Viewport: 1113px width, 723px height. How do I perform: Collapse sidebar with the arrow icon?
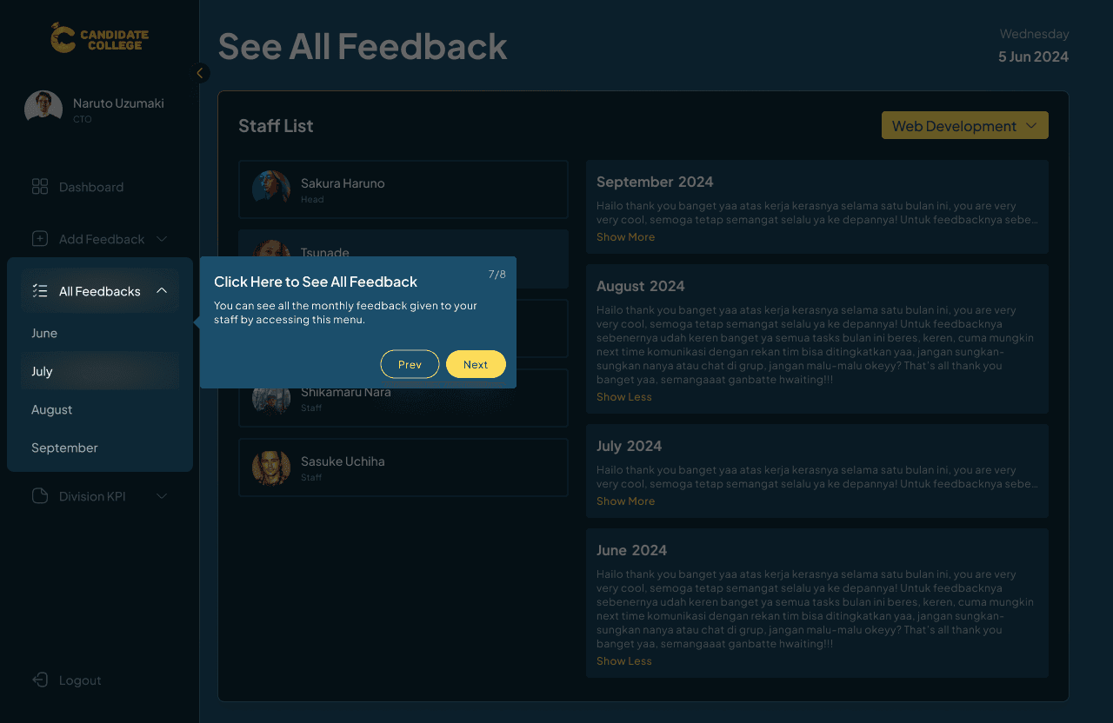[x=201, y=73]
